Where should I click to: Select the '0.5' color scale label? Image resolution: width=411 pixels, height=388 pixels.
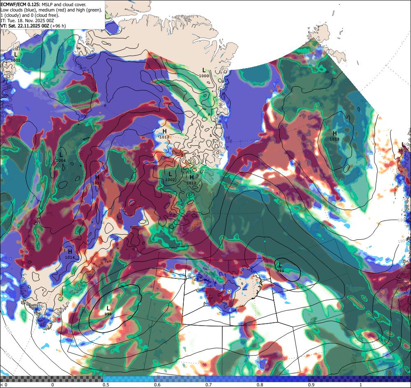(x=106, y=385)
